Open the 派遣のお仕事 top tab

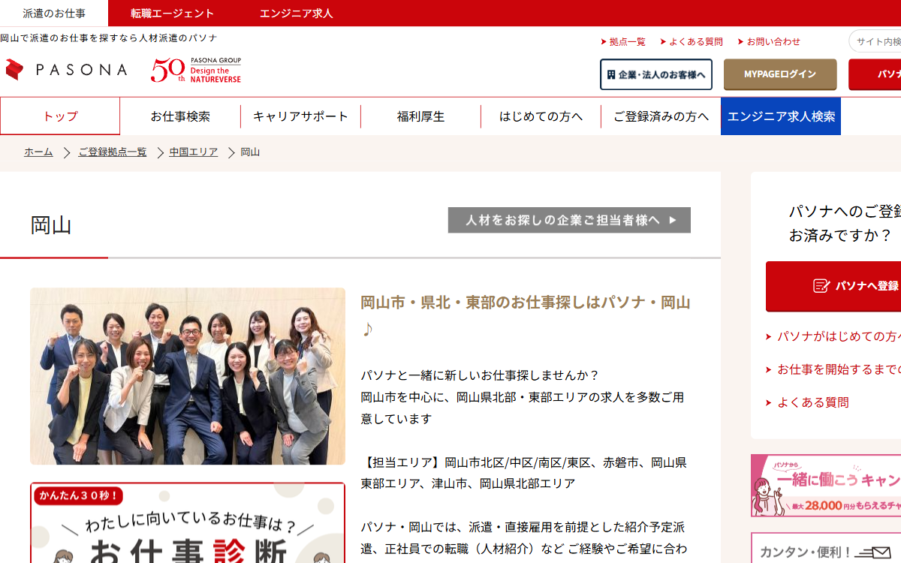(x=54, y=14)
